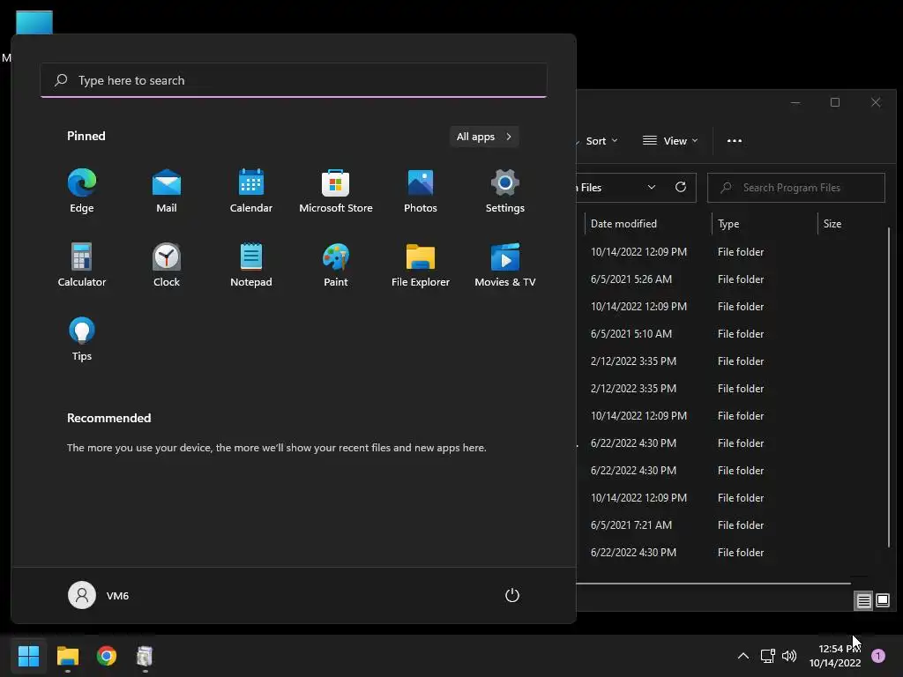903x677 pixels.
Task: Click the File Explorer vertical scrollbar
Action: 889,387
